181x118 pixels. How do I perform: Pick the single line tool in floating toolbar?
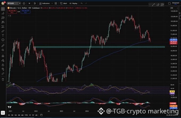(x=153, y=5)
